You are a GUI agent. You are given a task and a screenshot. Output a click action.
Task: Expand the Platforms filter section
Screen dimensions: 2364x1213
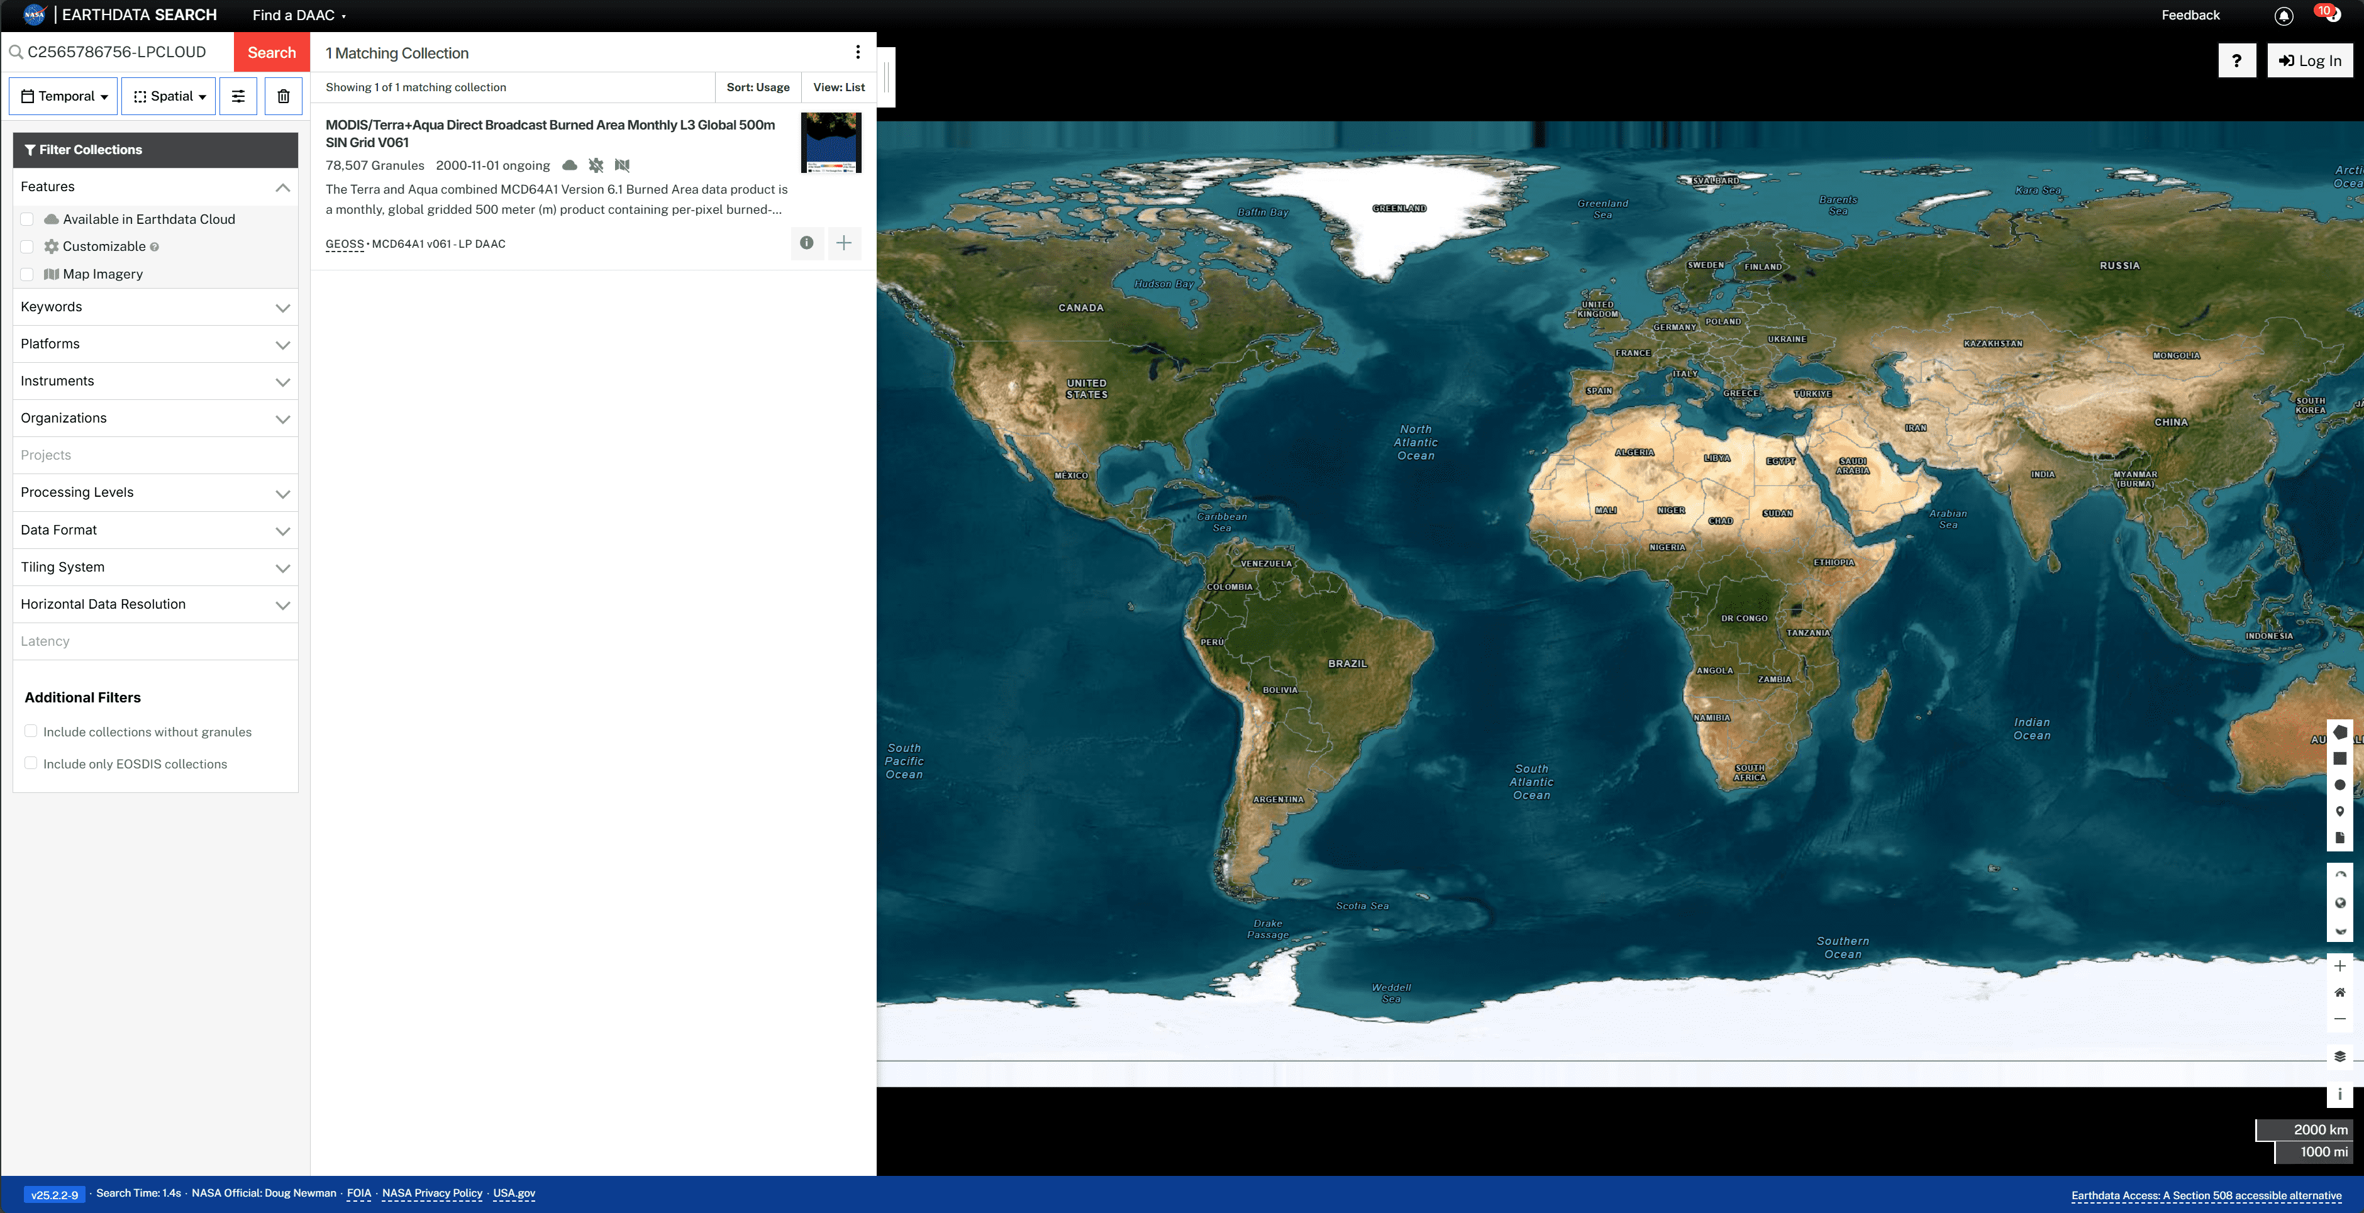click(155, 344)
